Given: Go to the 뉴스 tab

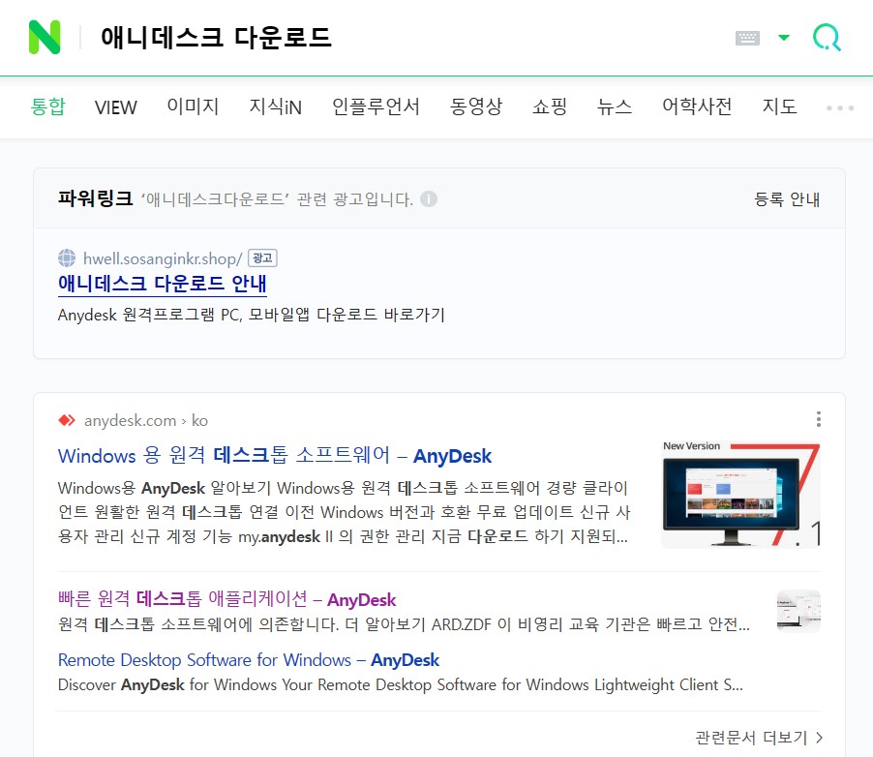Looking at the screenshot, I should pos(615,106).
